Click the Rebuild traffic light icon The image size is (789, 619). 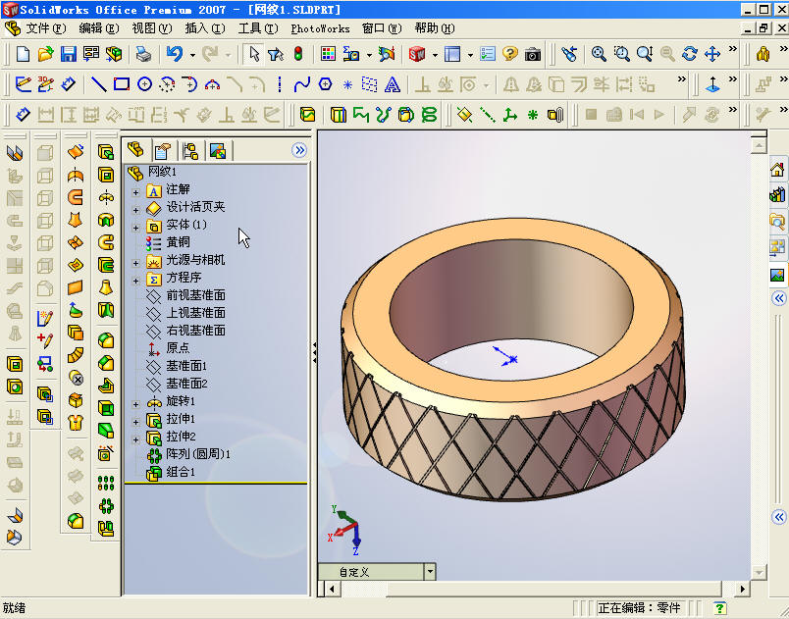pyautogui.click(x=298, y=54)
